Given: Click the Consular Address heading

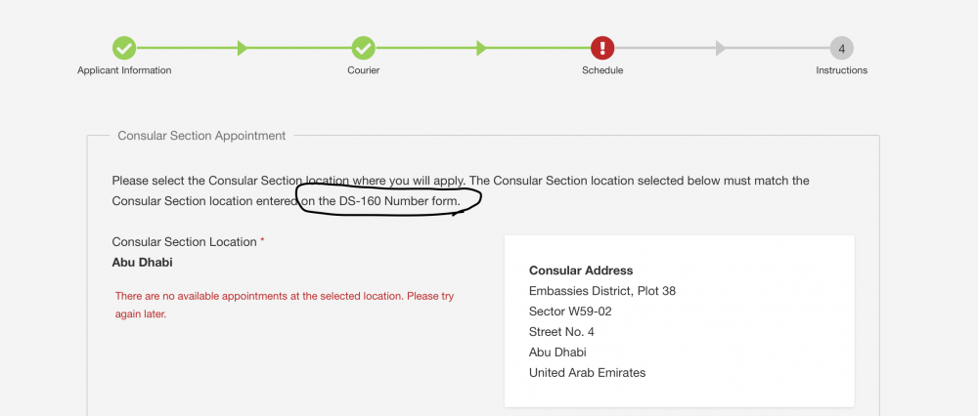Looking at the screenshot, I should [581, 270].
